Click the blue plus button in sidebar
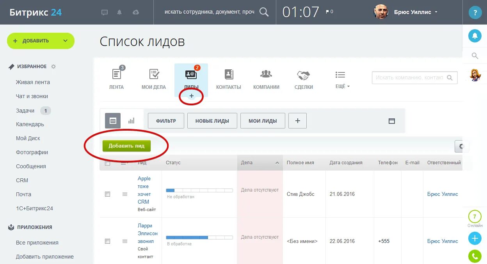This screenshot has height=264, width=487. pos(475,238)
